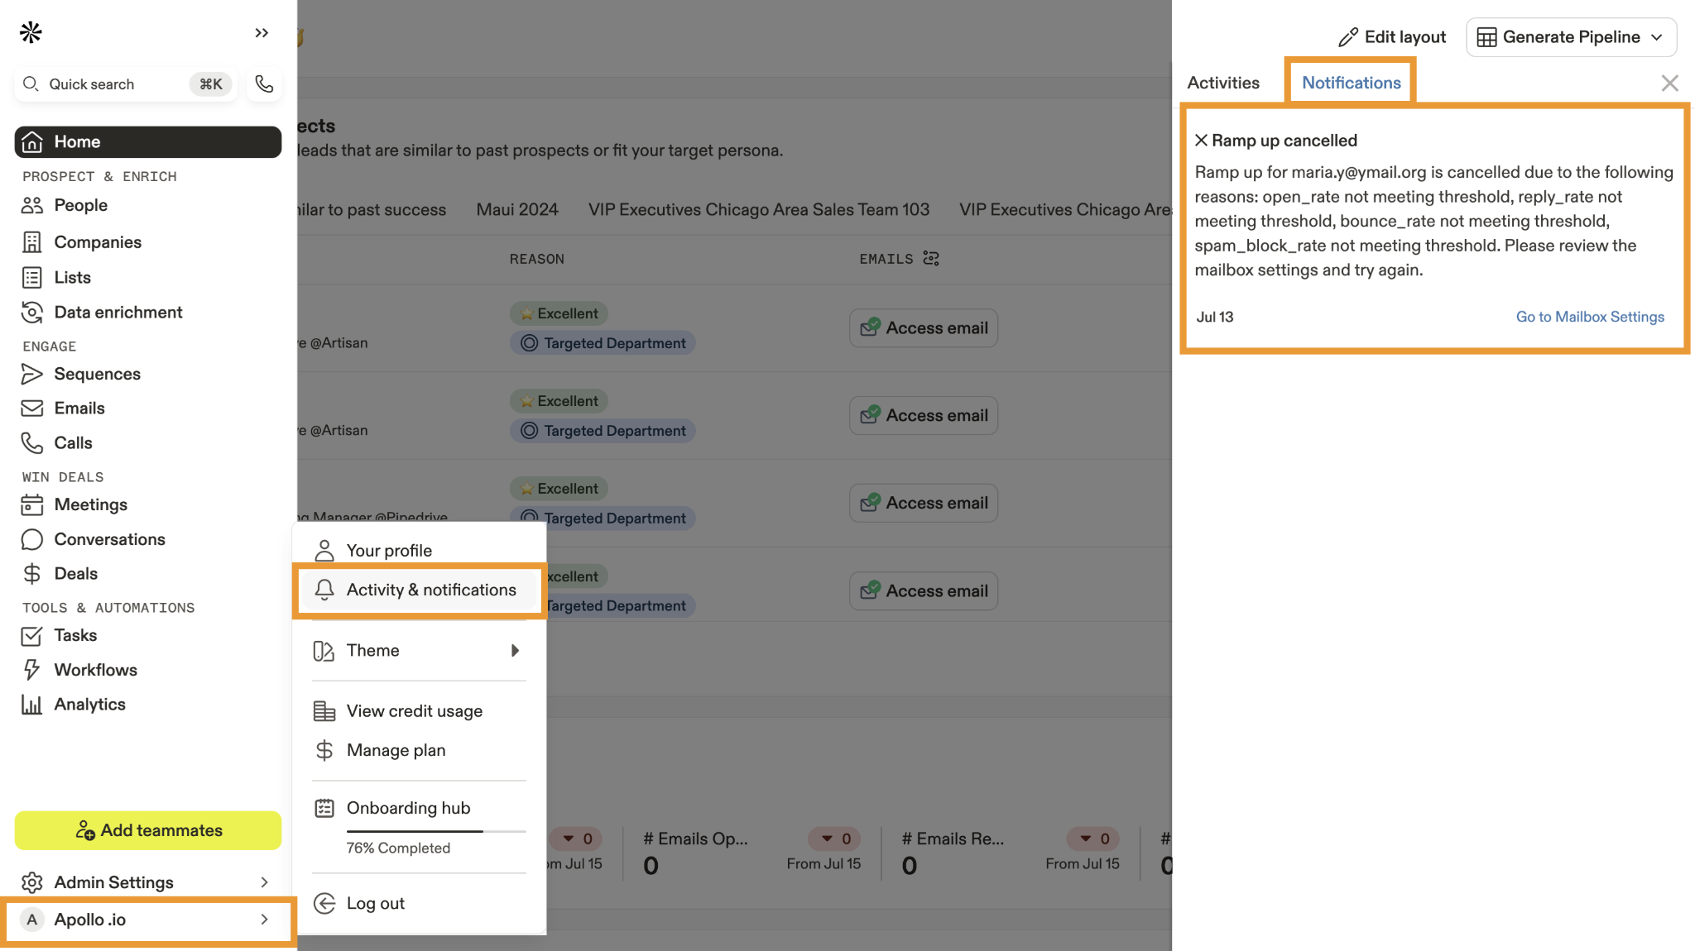
Task: Expand the Admin Settings chevron
Action: (264, 882)
